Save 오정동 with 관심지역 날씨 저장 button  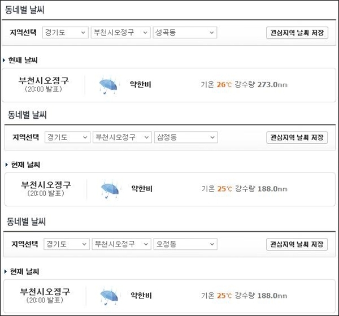[297, 244]
